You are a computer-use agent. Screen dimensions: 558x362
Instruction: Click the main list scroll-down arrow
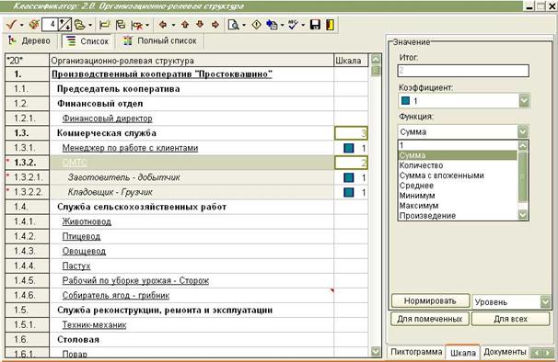(376, 352)
